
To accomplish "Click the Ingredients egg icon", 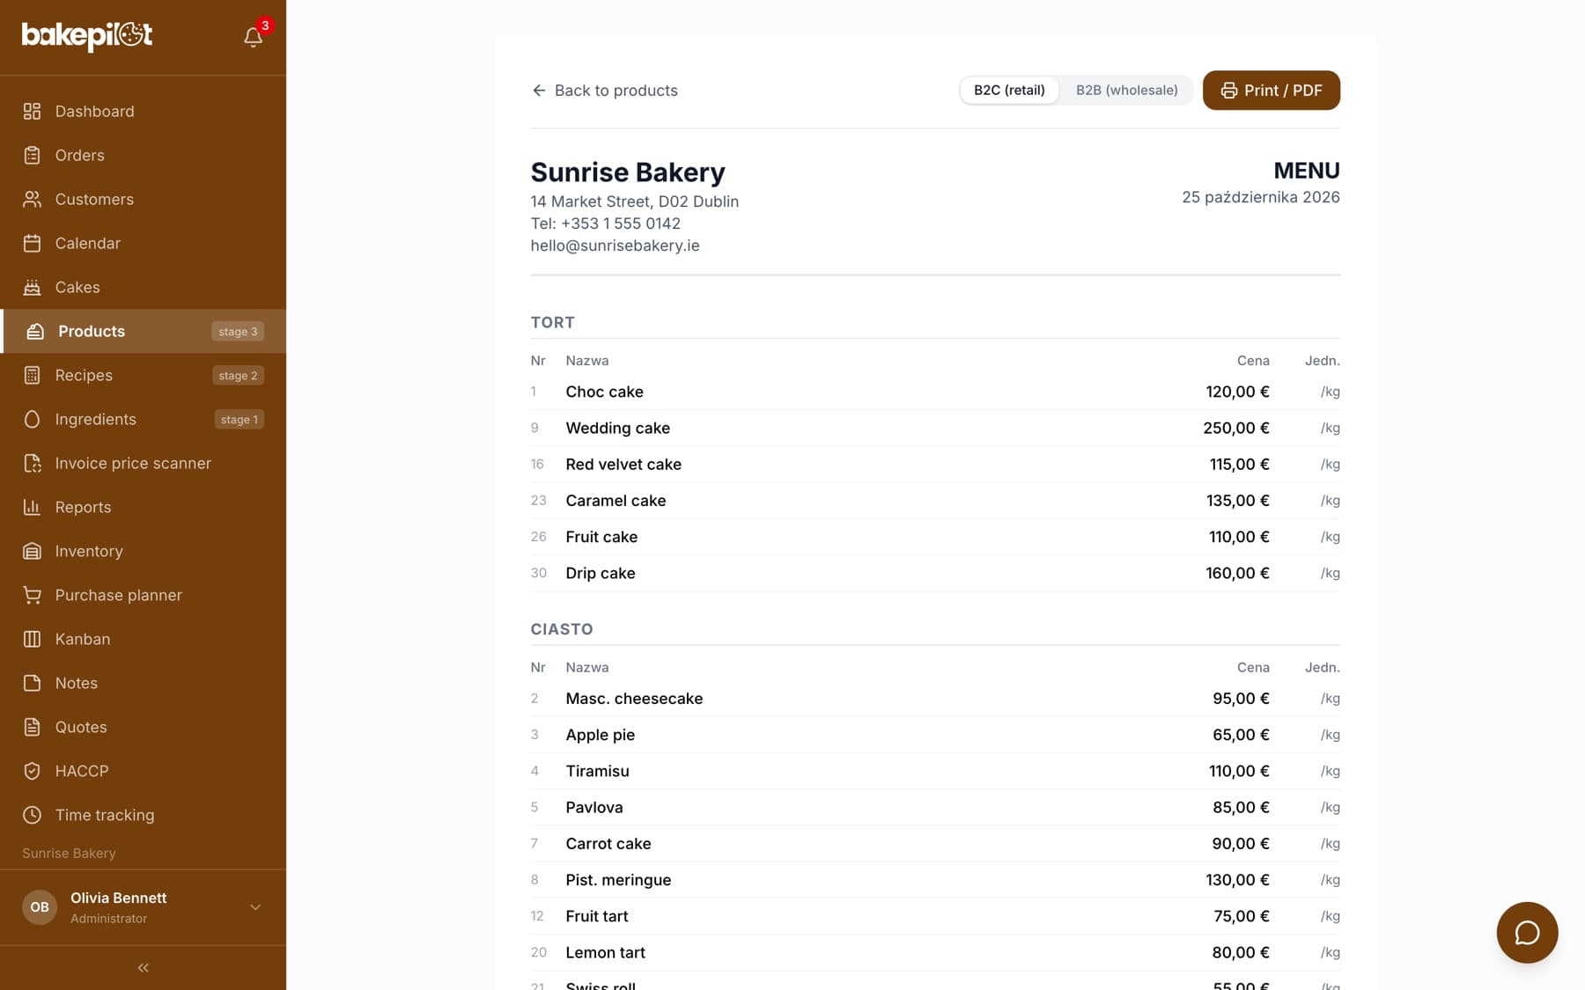I will point(33,419).
